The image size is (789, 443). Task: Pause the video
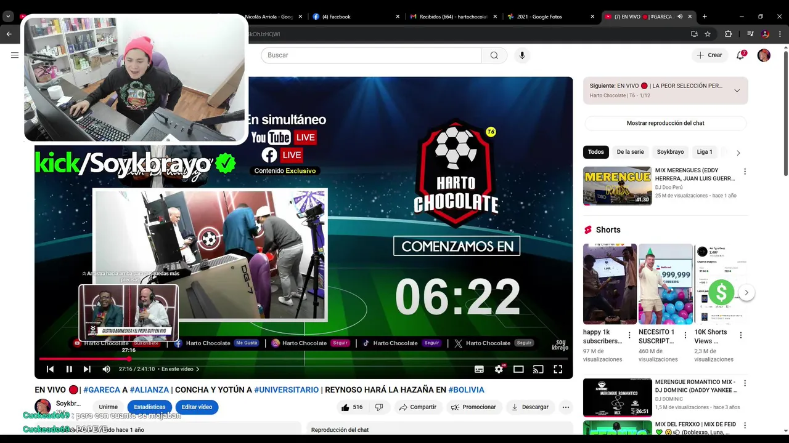coord(69,369)
